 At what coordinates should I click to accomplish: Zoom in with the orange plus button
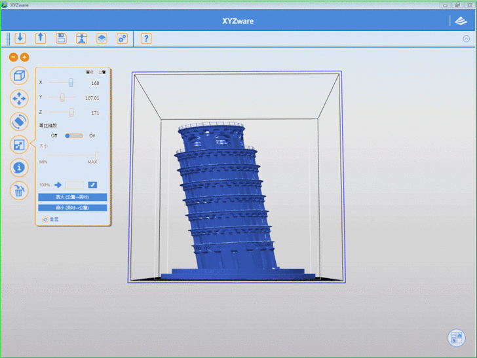[x=25, y=58]
